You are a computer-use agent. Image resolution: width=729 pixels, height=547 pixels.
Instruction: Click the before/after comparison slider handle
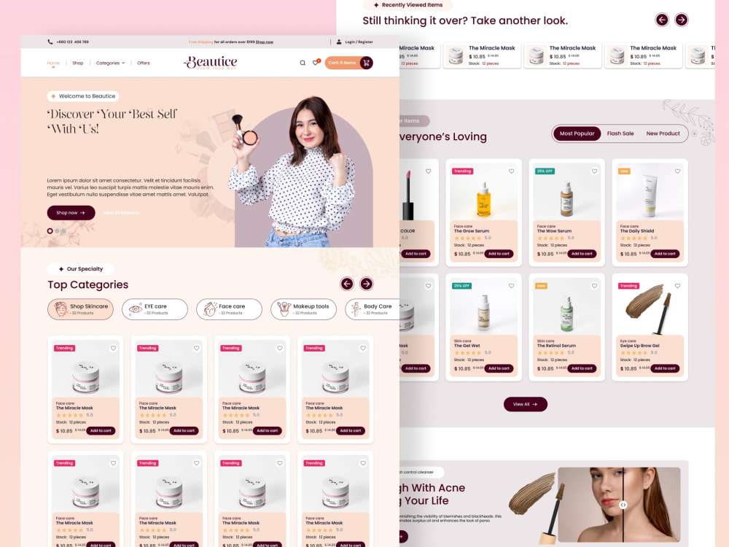pyautogui.click(x=623, y=505)
